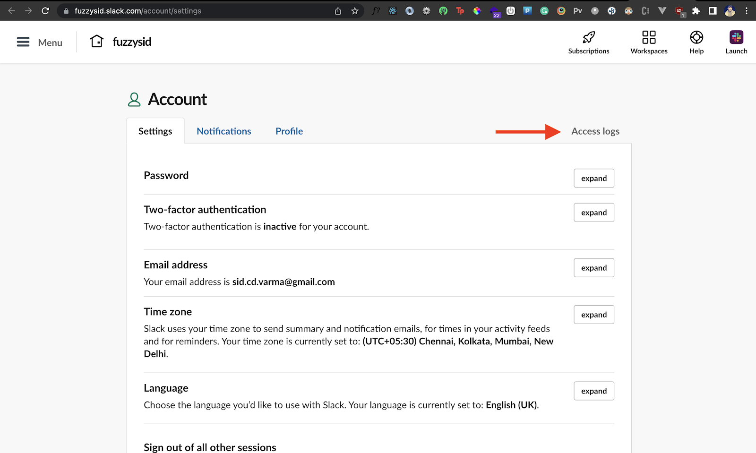
Task: Launch Slack via the Launch icon
Action: click(x=736, y=37)
